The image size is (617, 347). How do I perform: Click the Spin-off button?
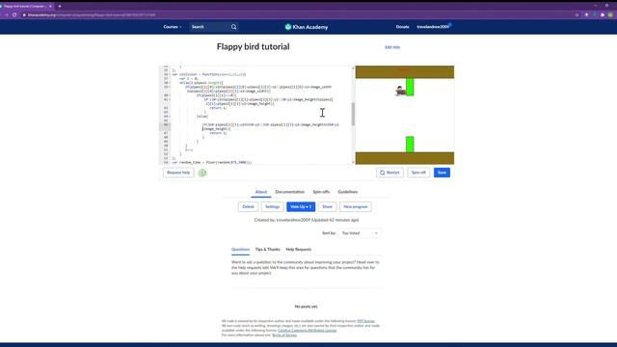(x=418, y=173)
